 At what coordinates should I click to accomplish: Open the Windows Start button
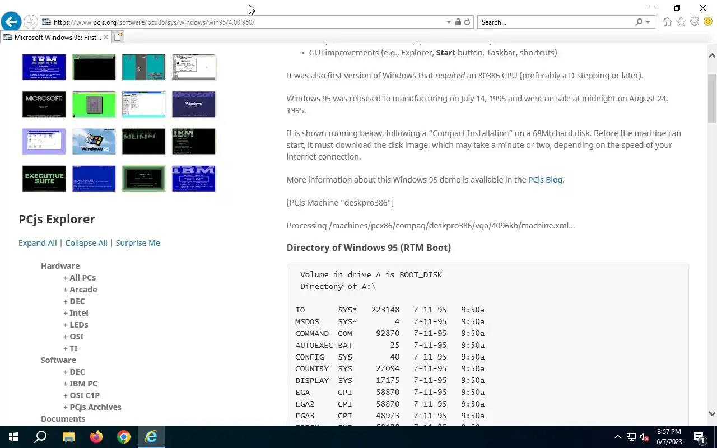click(13, 437)
